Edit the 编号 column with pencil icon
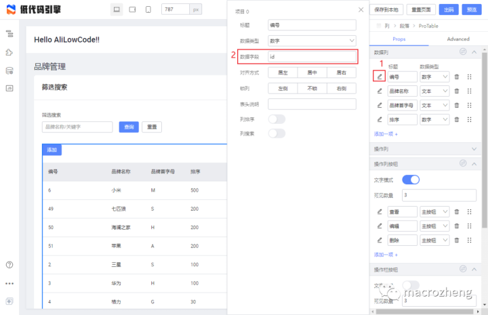Screen dimensions: 488x315 380,77
